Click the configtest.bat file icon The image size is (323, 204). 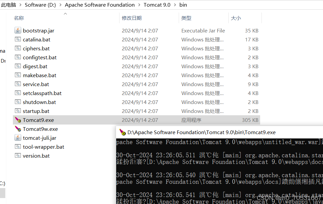pyautogui.click(x=18, y=57)
